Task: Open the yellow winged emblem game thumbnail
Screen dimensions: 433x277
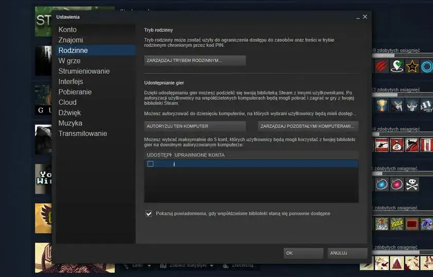Action: pyautogui.click(x=43, y=218)
